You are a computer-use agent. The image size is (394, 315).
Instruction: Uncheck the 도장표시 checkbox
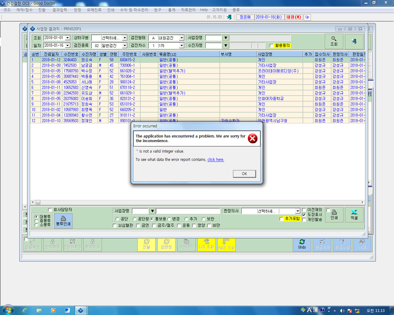point(304,215)
